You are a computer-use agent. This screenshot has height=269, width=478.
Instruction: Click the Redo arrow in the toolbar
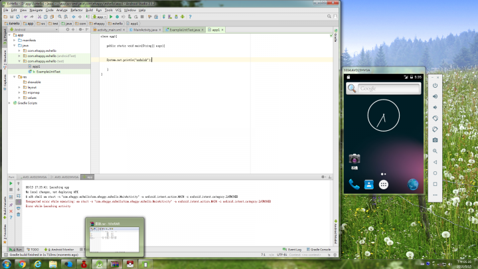[32, 17]
